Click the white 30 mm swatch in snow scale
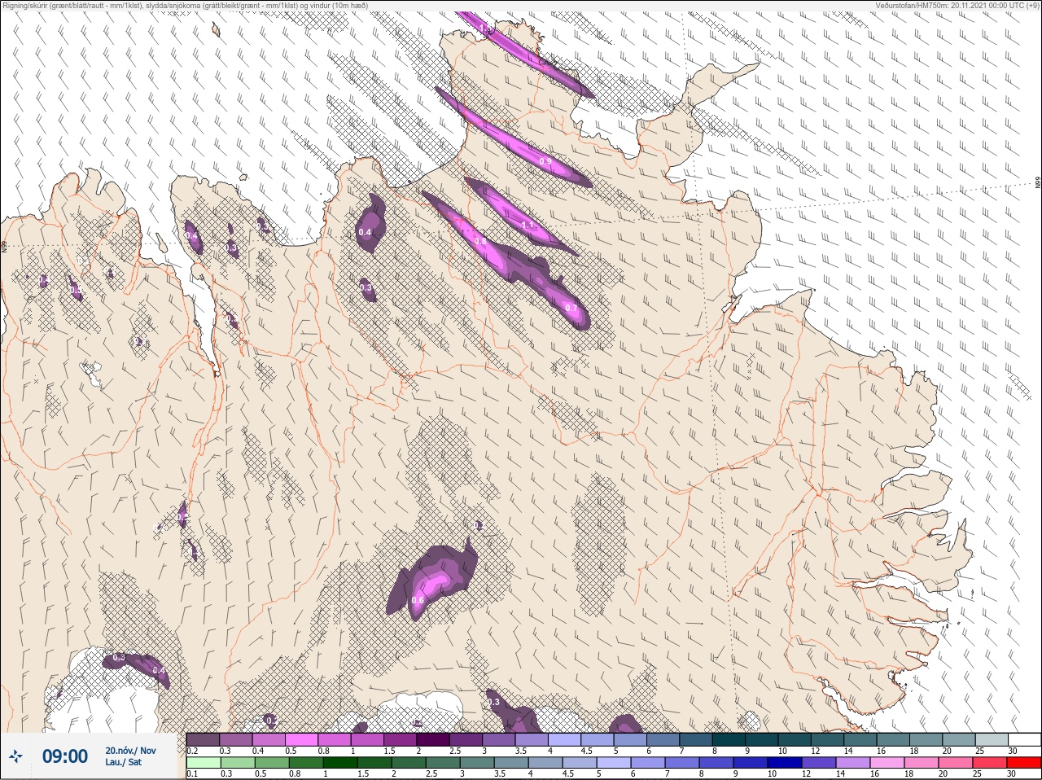 coord(1023,739)
